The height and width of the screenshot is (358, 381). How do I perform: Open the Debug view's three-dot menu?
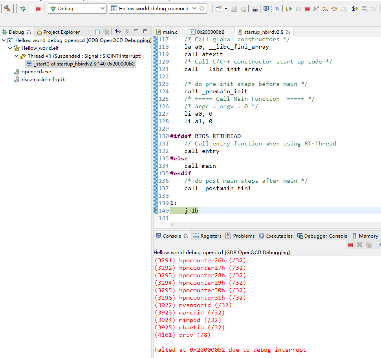click(127, 31)
